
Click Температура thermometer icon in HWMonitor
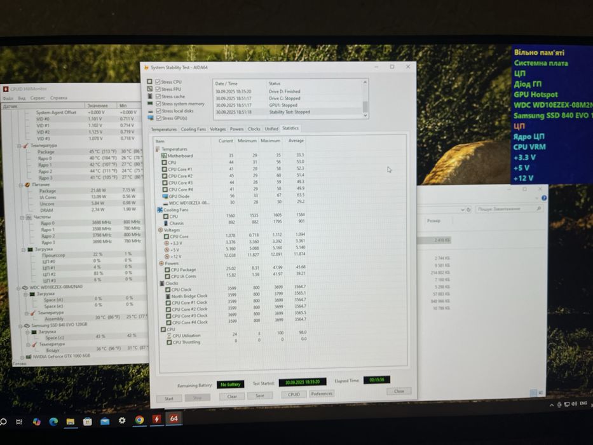point(25,146)
